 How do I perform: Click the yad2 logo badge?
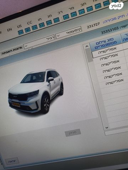(x=116, y=6)
